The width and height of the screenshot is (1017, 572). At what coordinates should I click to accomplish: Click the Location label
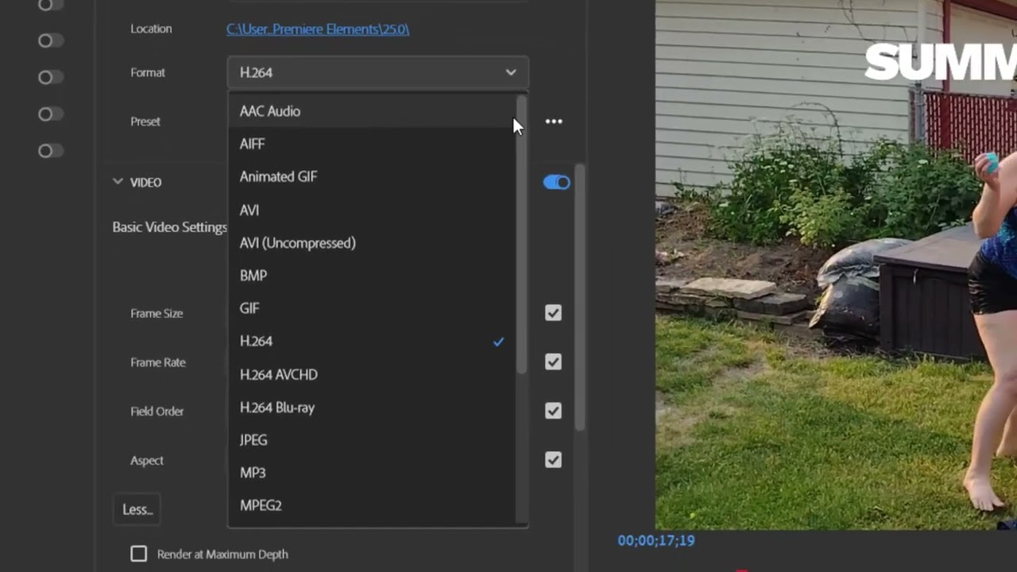pos(151,29)
